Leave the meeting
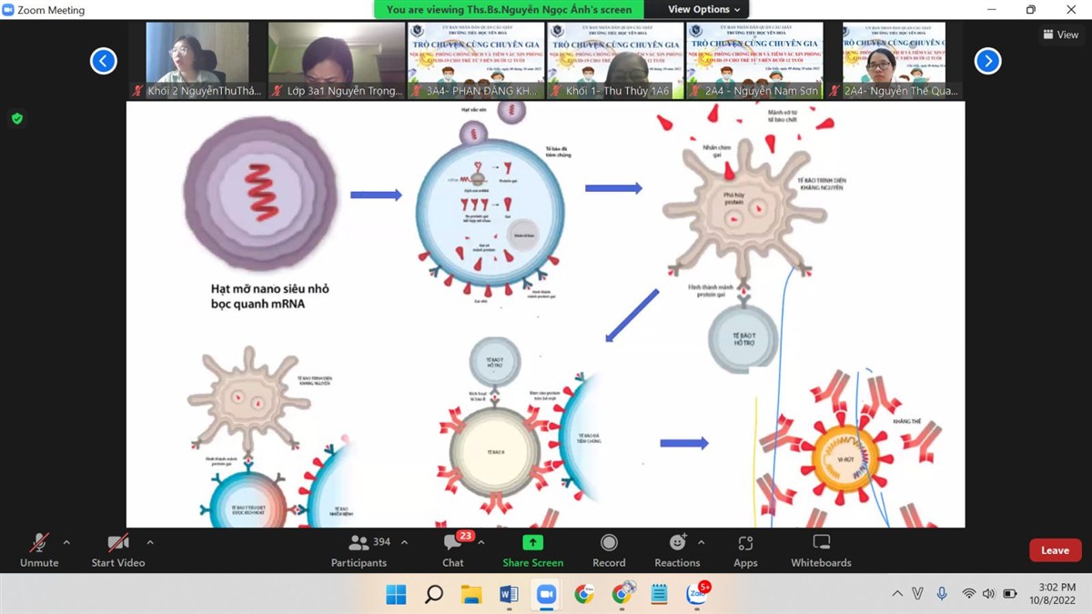The height and width of the screenshot is (614, 1092). coord(1055,550)
